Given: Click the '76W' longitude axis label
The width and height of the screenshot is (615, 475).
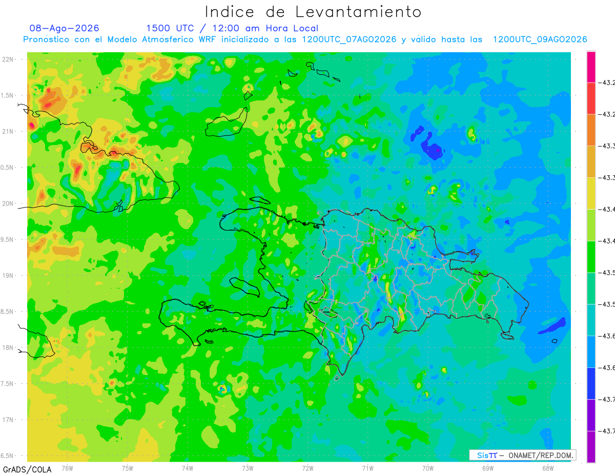Looking at the screenshot, I should point(67,467).
